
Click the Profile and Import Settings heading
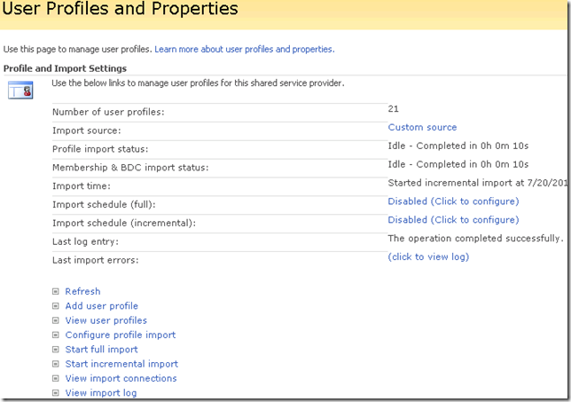65,68
